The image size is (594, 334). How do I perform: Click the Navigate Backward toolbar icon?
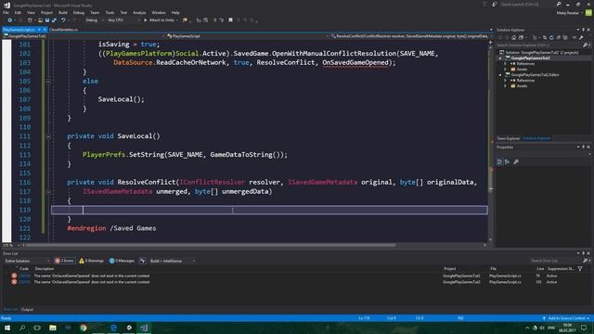coord(10,20)
